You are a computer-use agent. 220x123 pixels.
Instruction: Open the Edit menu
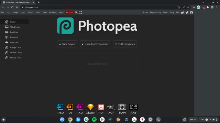tap(8, 12)
